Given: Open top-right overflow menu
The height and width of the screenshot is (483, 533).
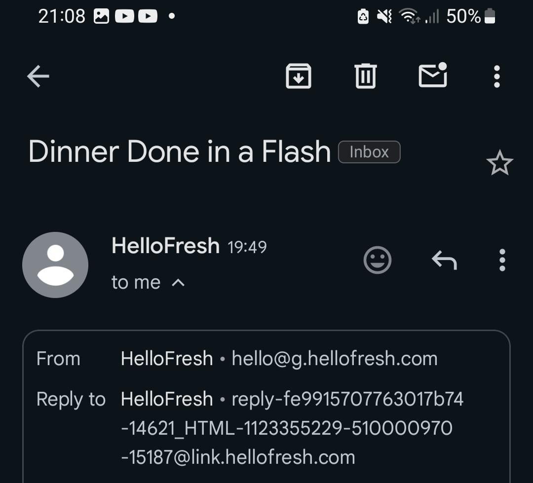Looking at the screenshot, I should 496,76.
